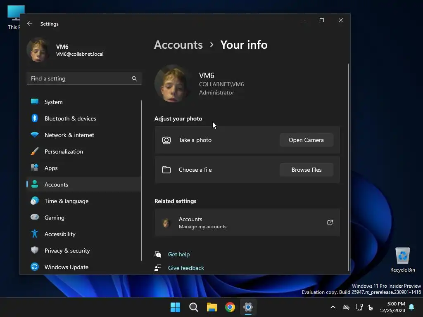Open the Get help link

178,254
